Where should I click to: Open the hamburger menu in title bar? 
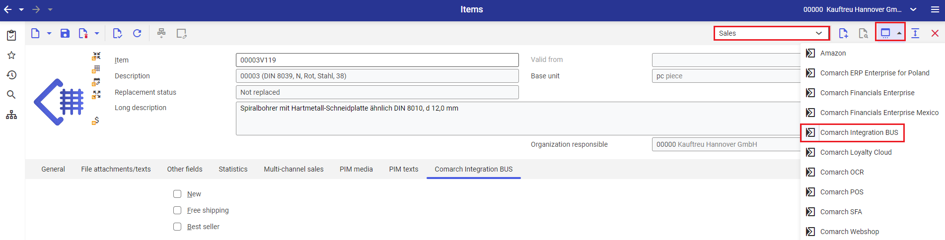tap(935, 9)
